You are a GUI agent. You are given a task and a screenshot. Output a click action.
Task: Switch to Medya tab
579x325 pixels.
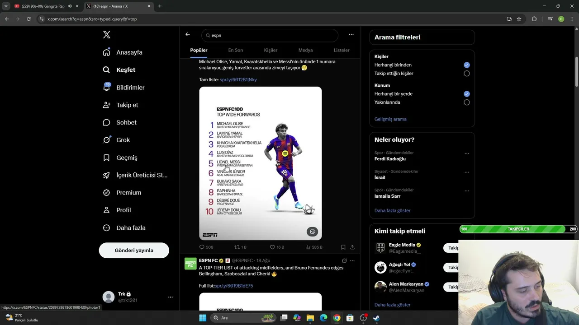point(306,50)
